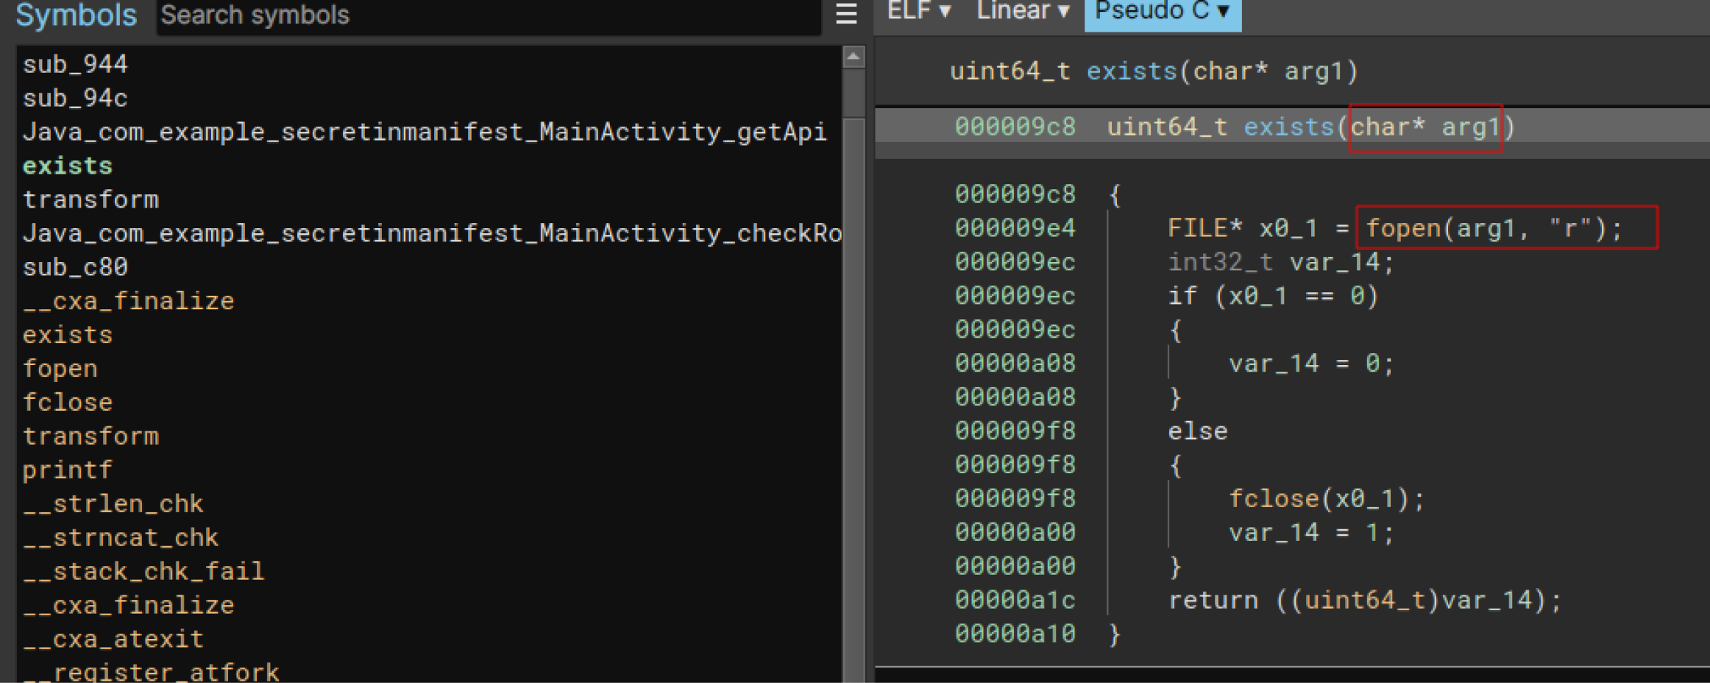Click the return ((uint64_t)var_14) statement
This screenshot has width=1710, height=683.
pyautogui.click(x=1365, y=599)
